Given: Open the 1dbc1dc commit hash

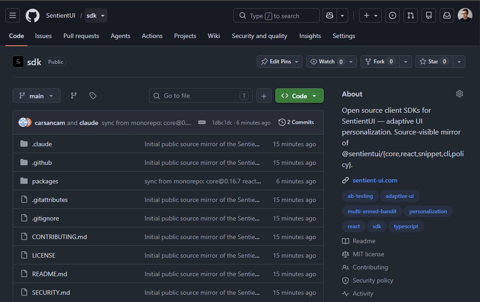Looking at the screenshot, I should coord(222,122).
